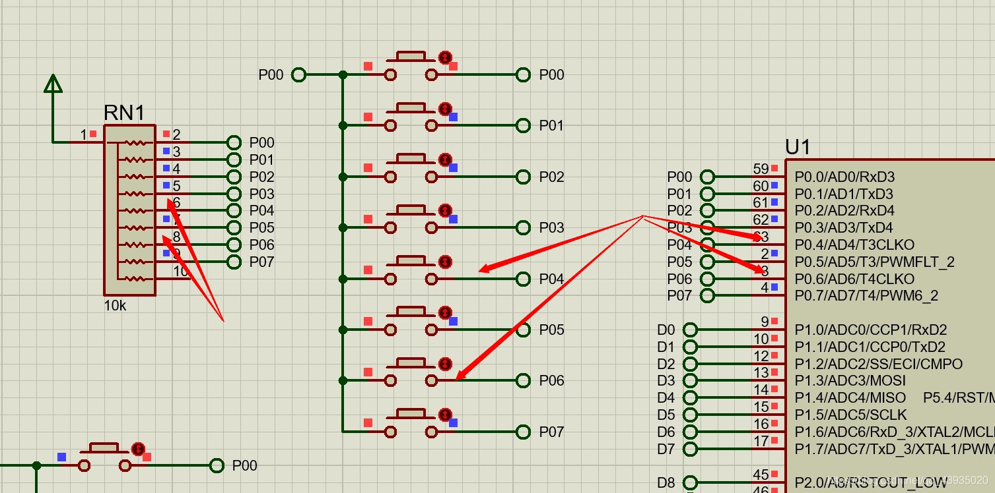This screenshot has height=493, width=995.
Task: Click the P02 terminal next to RN1 pin 4
Action: point(233,177)
